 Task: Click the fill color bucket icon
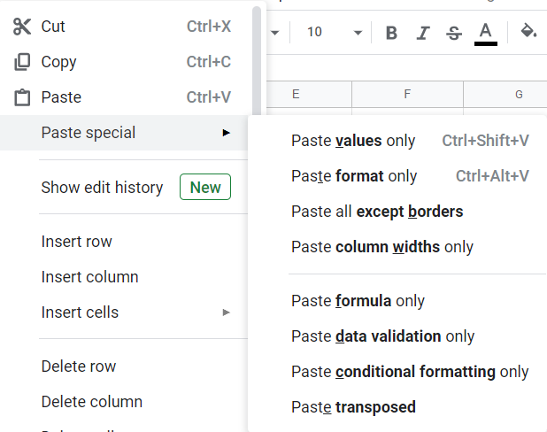tap(528, 32)
